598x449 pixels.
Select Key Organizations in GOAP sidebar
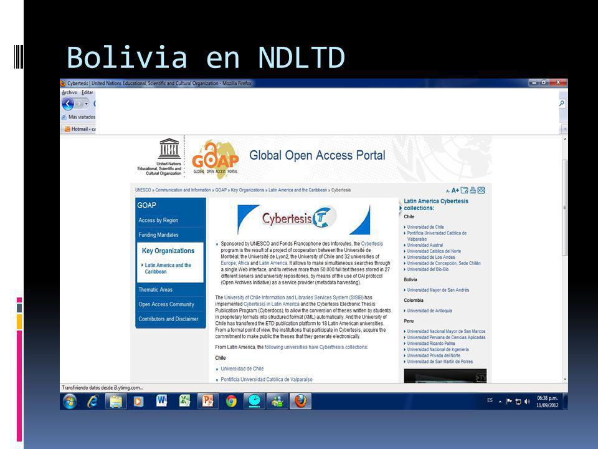(168, 251)
